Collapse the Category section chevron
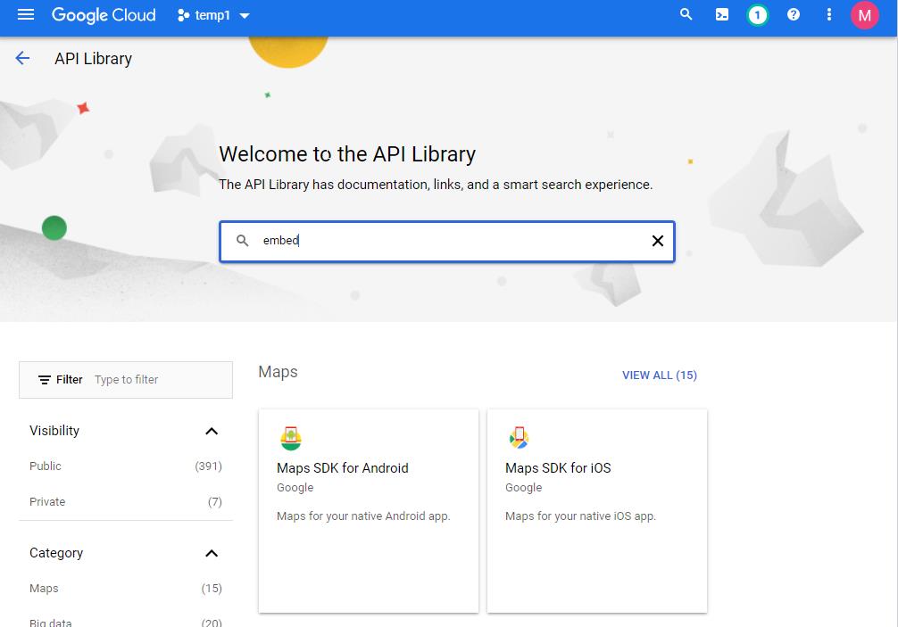Image resolution: width=898 pixels, height=627 pixels. tap(212, 553)
